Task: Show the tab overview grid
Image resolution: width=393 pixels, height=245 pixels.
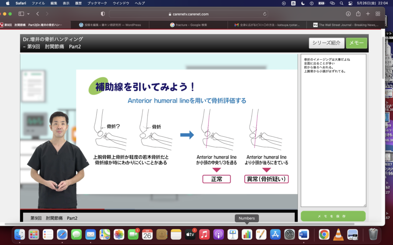Action: click(378, 14)
